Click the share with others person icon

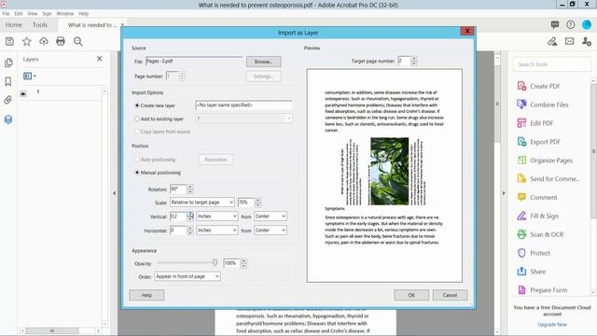(587, 41)
